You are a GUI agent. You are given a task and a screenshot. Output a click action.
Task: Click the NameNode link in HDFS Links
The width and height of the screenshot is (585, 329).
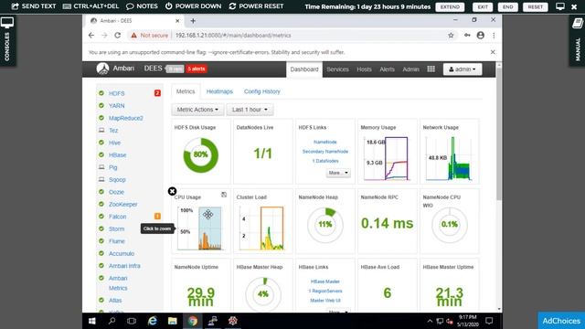tap(325, 142)
